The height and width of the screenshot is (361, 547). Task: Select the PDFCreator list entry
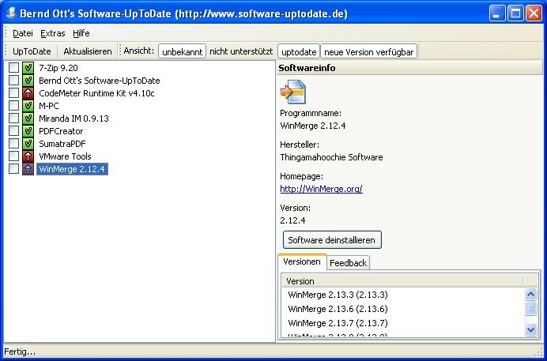tap(61, 131)
